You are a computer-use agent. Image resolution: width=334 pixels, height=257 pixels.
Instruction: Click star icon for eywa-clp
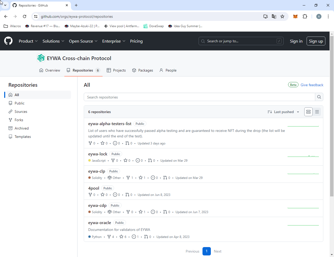pos(141,178)
